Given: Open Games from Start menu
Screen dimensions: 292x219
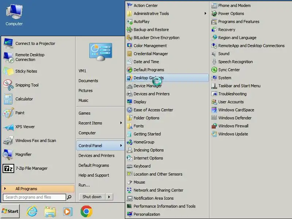Looking at the screenshot, I should click(x=84, y=113).
